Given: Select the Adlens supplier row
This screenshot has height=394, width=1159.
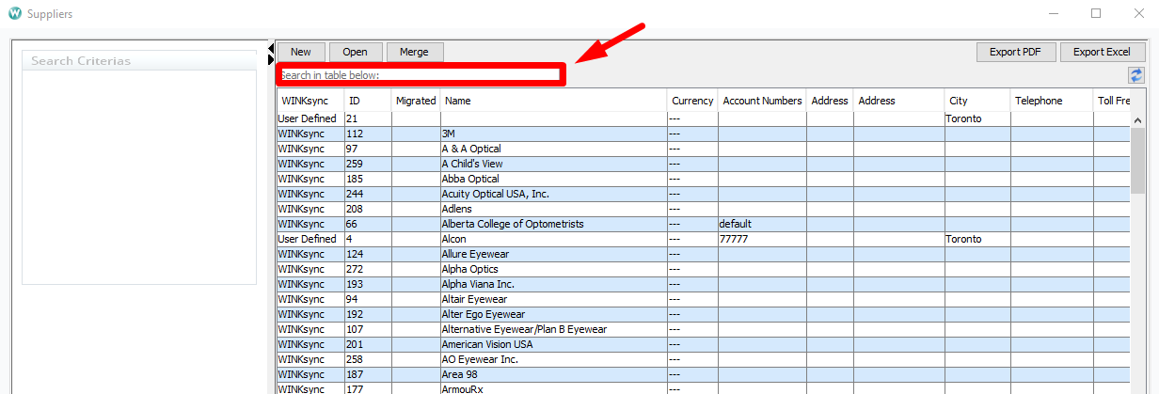Looking at the screenshot, I should pos(704,209).
